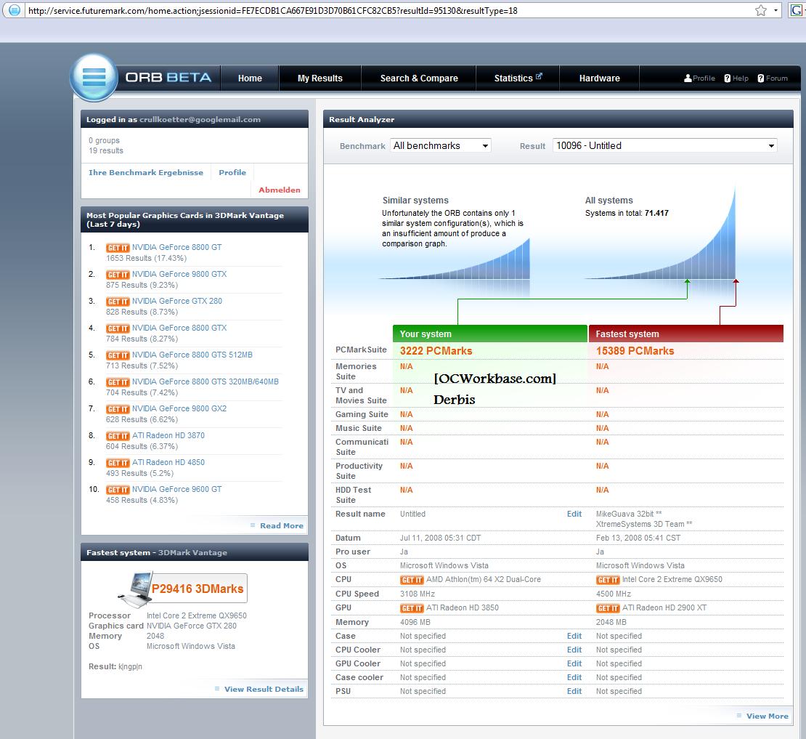Click ATI Radeon HD 4850 link
This screenshot has height=739, width=806.
pos(168,462)
